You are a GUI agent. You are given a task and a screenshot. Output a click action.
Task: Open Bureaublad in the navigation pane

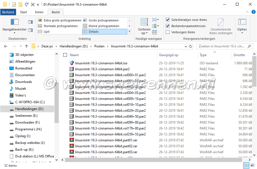[24, 68]
